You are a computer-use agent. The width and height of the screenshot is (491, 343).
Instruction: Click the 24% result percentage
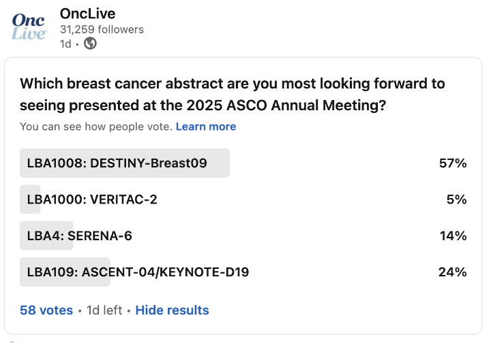coord(453,272)
